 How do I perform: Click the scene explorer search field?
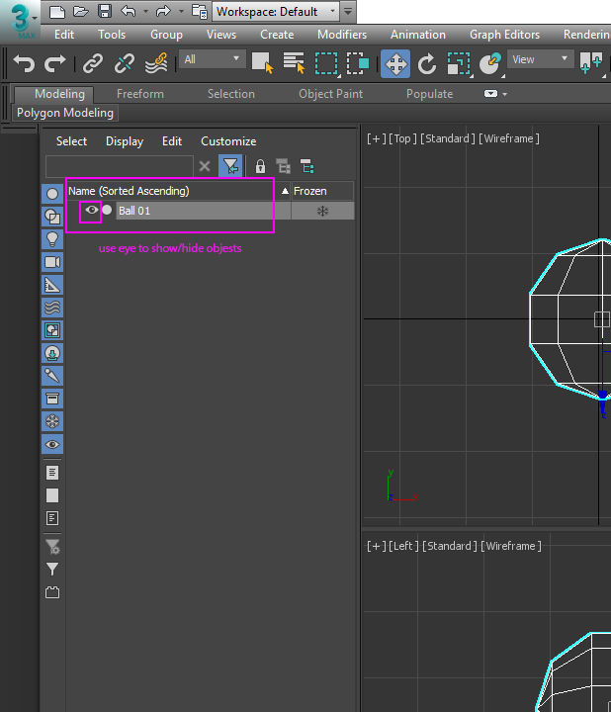(x=119, y=166)
